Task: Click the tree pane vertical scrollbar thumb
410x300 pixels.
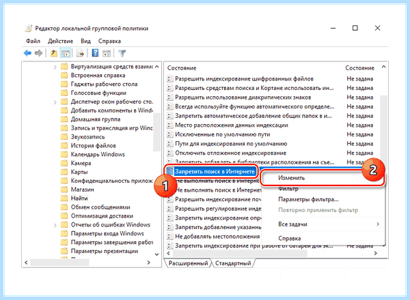Action: pos(156,132)
